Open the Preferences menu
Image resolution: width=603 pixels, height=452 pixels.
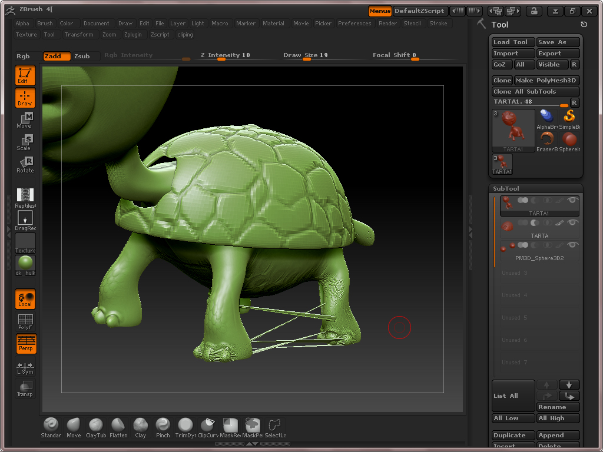354,24
